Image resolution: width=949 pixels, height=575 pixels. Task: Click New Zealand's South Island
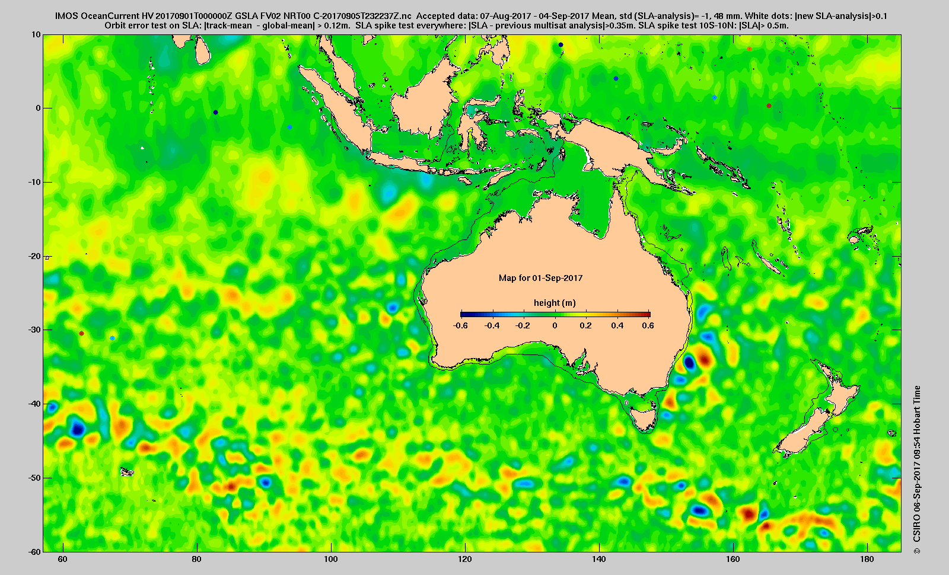pos(804,432)
